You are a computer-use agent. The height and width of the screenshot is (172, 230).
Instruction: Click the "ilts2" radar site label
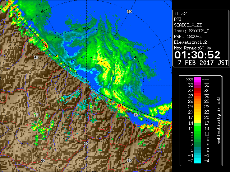pos(180,14)
